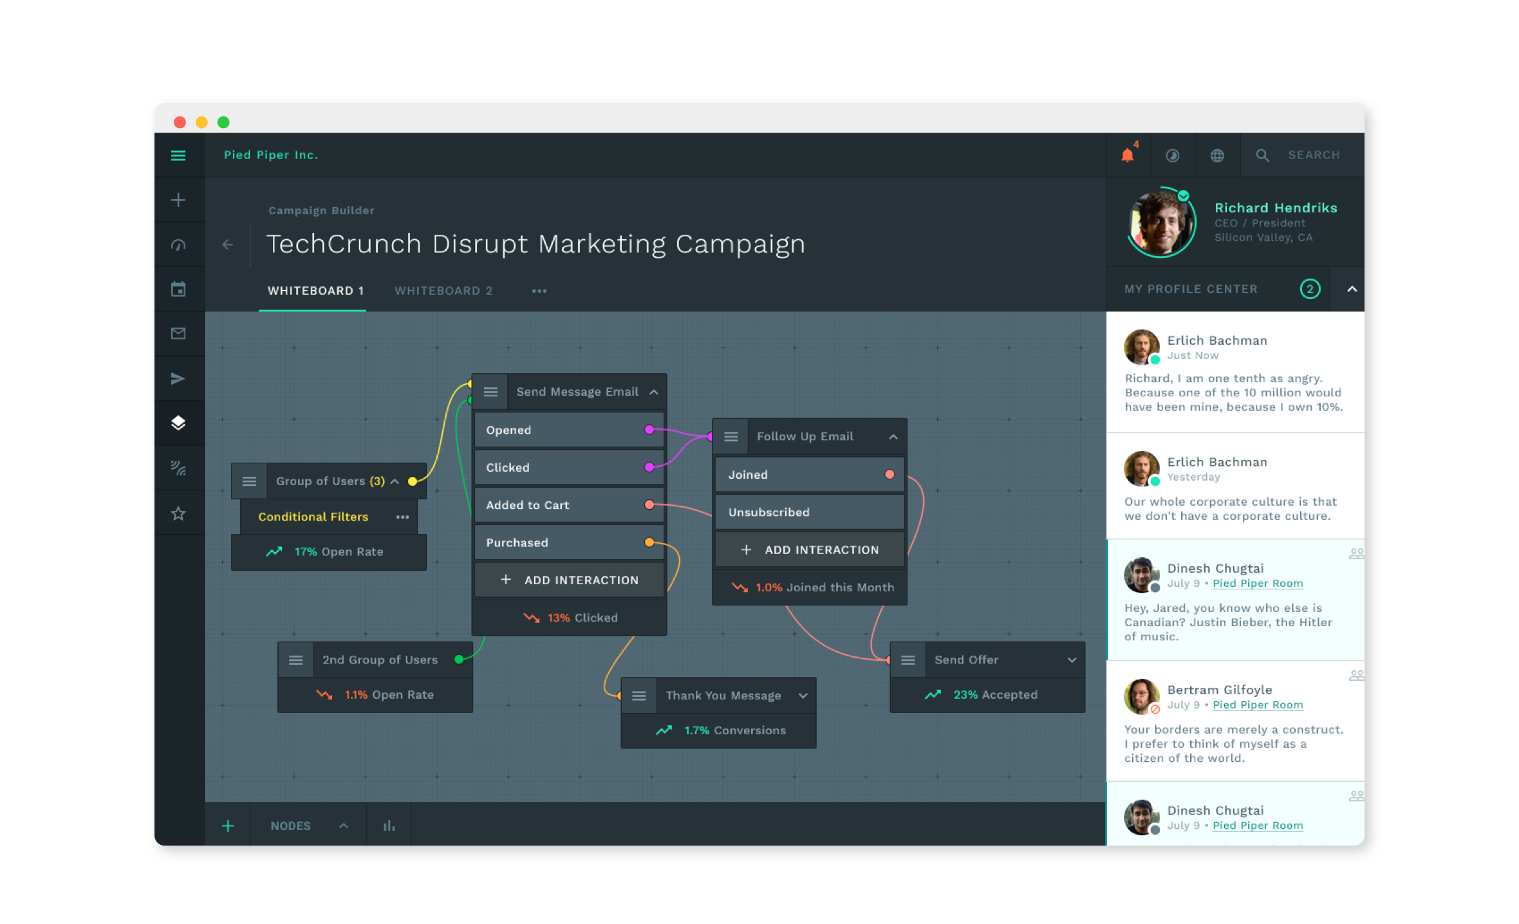The image size is (1519, 924).
Task: Click the plus icon in left sidebar
Action: point(178,200)
